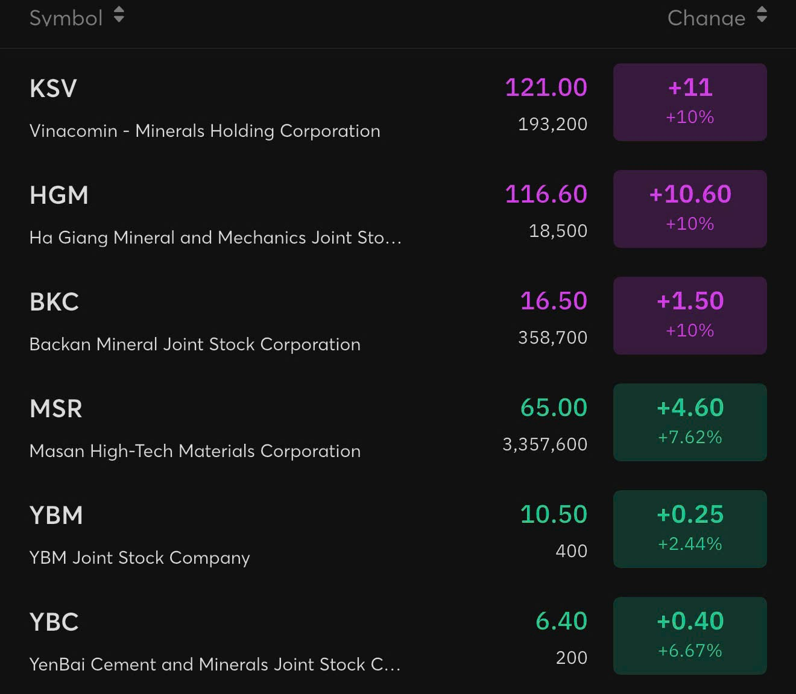Click the HGM price 116.60

click(546, 194)
